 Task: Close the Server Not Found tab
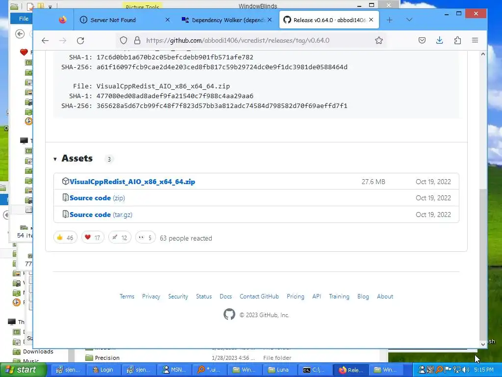(x=168, y=20)
